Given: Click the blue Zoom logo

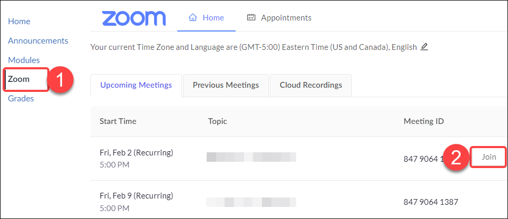Looking at the screenshot, I should (x=134, y=18).
